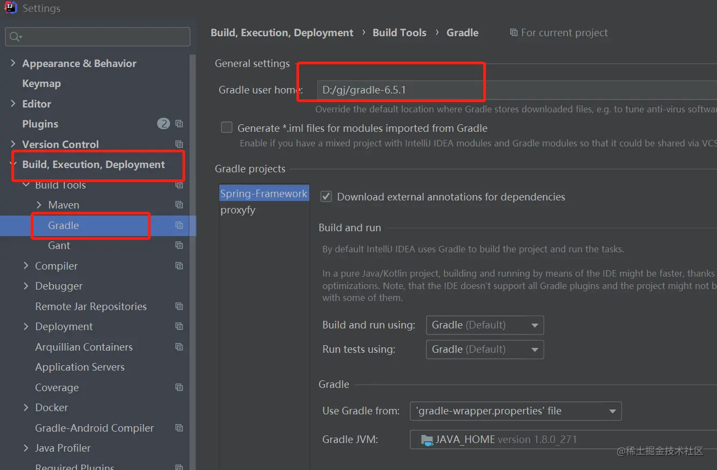The height and width of the screenshot is (470, 717).
Task: Click the project-level icon beside Maven
Action: click(179, 205)
